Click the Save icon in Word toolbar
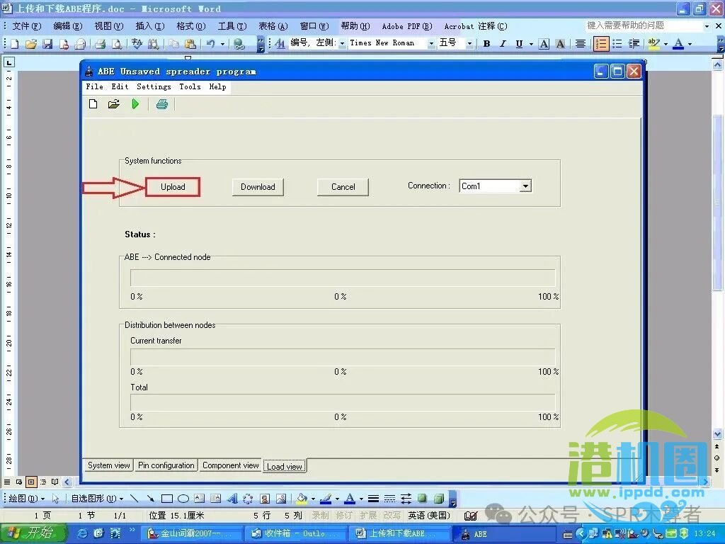This screenshot has width=725, height=544. click(x=47, y=44)
